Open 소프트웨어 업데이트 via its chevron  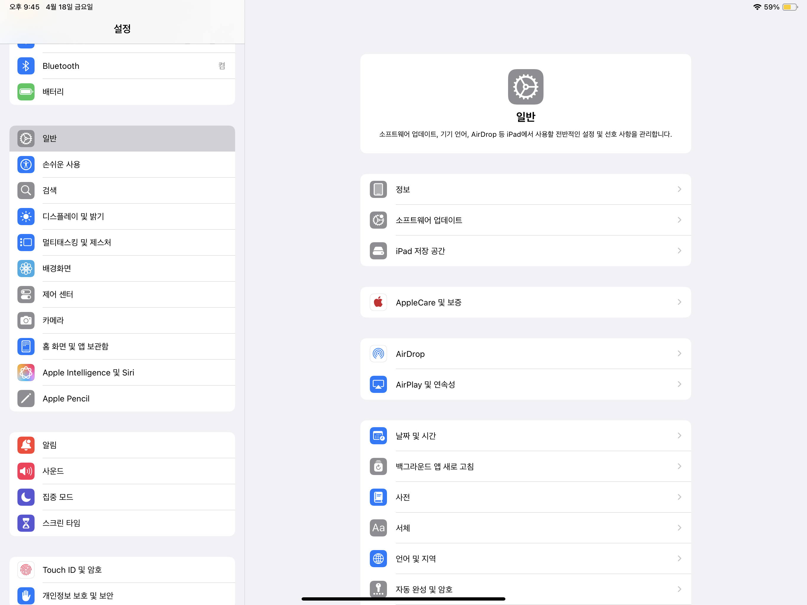[x=679, y=220]
